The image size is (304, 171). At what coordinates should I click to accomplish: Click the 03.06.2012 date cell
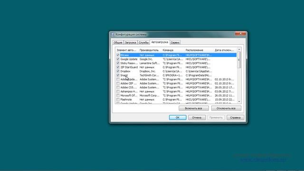click(x=224, y=91)
